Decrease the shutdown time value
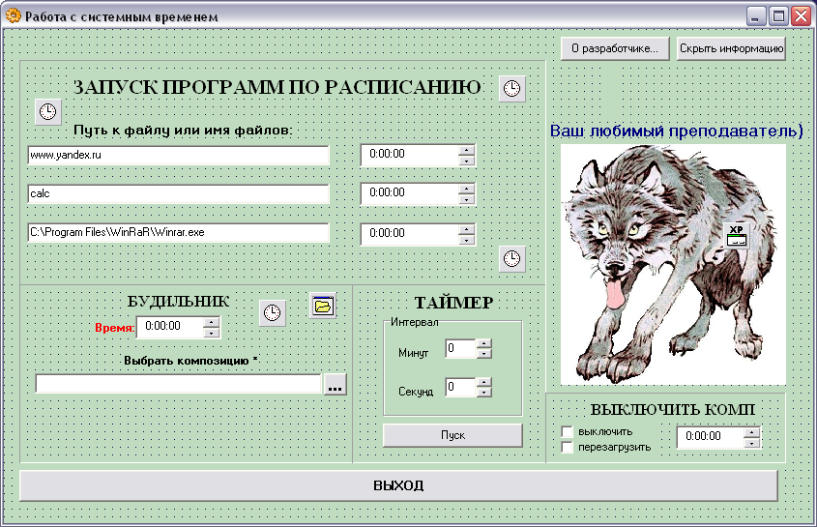This screenshot has width=817, height=527. coord(752,443)
